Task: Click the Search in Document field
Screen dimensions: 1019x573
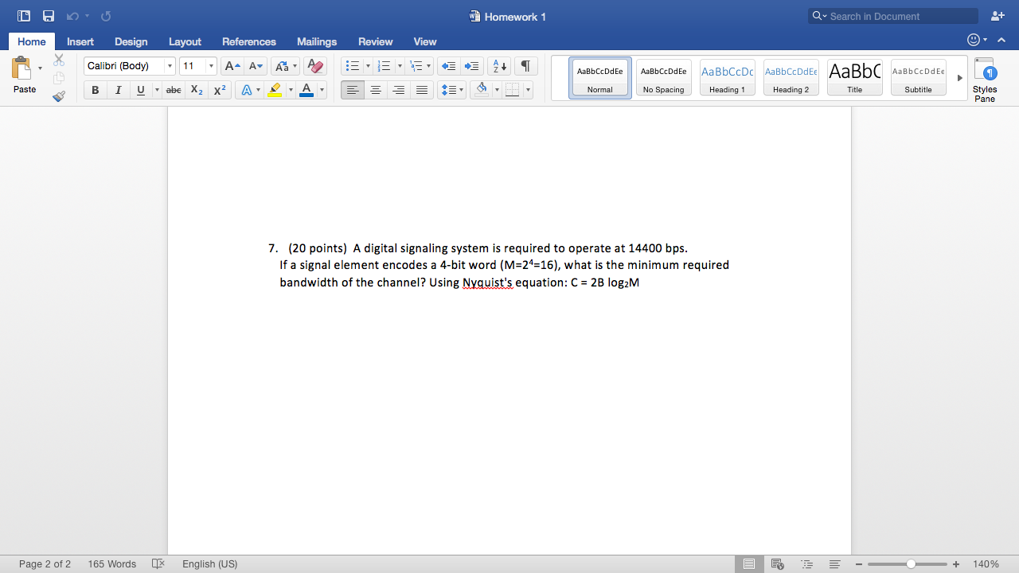Action: point(900,16)
